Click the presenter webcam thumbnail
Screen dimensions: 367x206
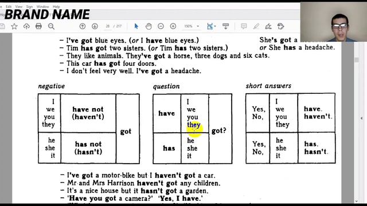coord(334,22)
